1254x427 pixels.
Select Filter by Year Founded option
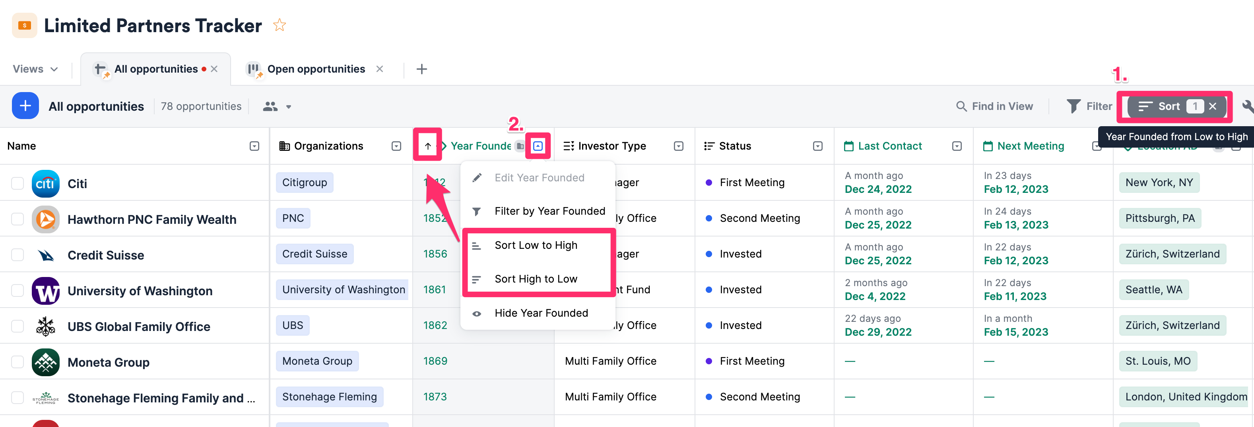[x=549, y=211]
